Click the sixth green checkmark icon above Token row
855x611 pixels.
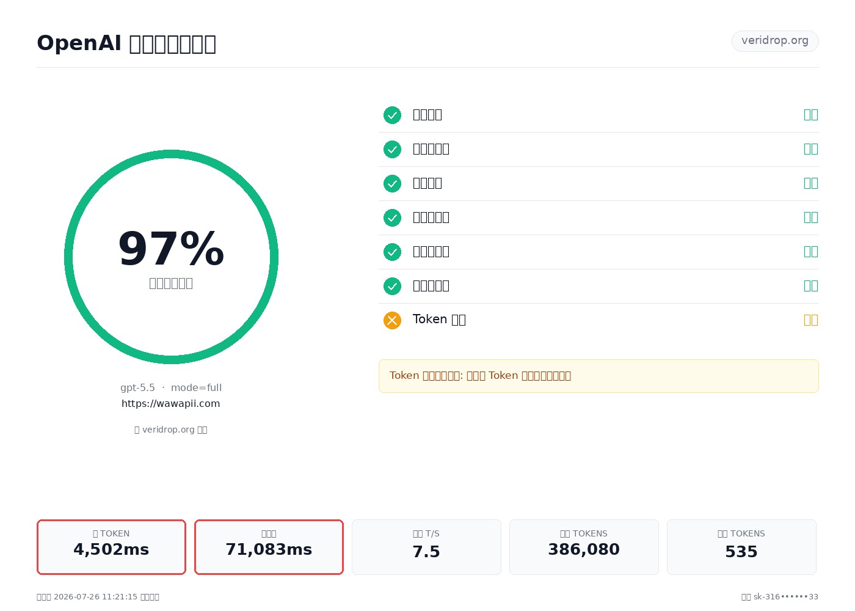point(392,286)
